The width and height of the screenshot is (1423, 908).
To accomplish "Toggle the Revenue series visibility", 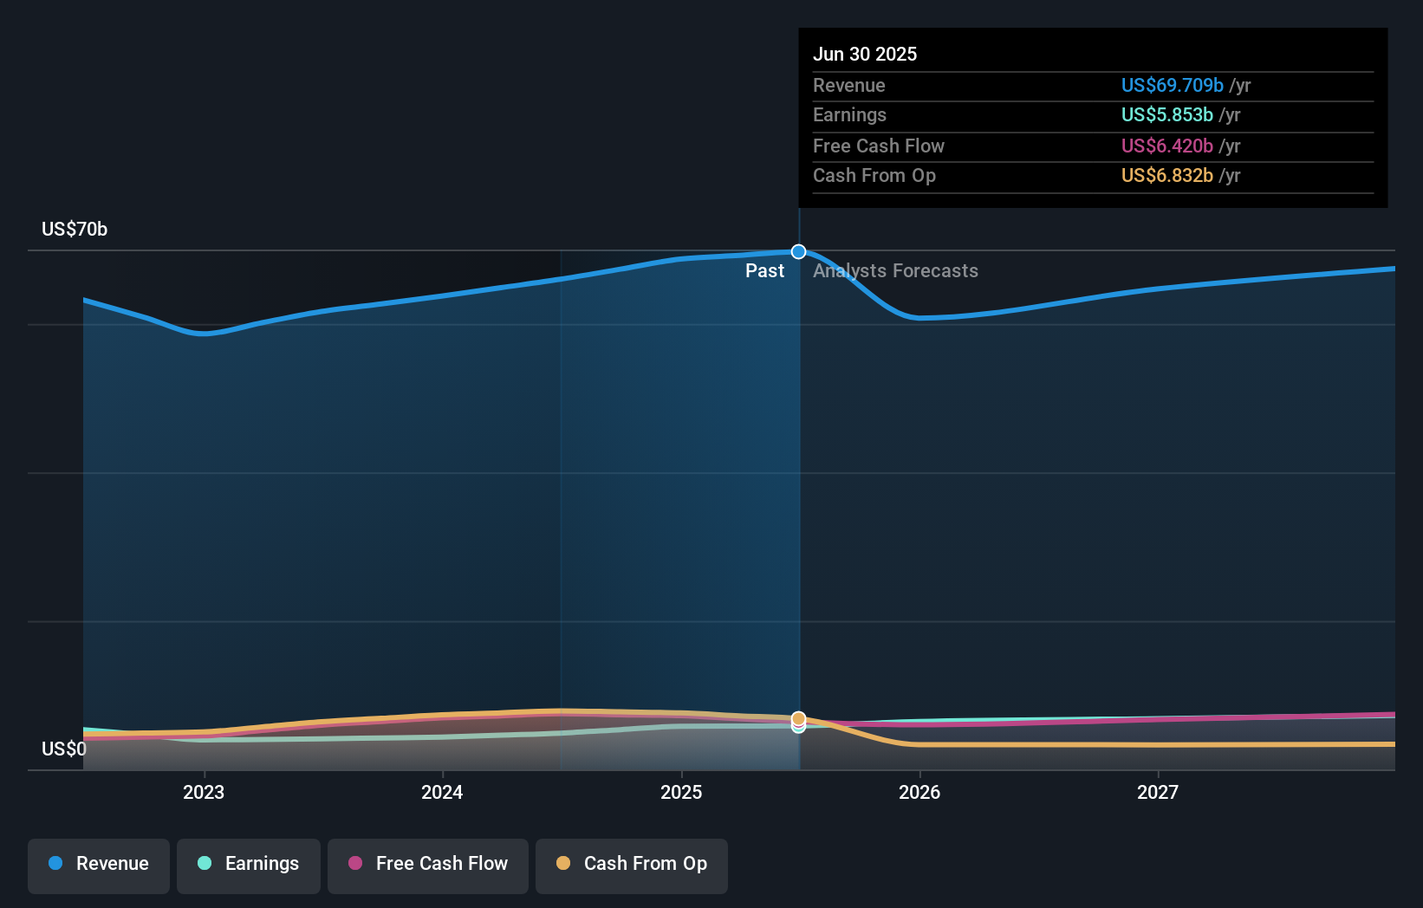I will (98, 864).
